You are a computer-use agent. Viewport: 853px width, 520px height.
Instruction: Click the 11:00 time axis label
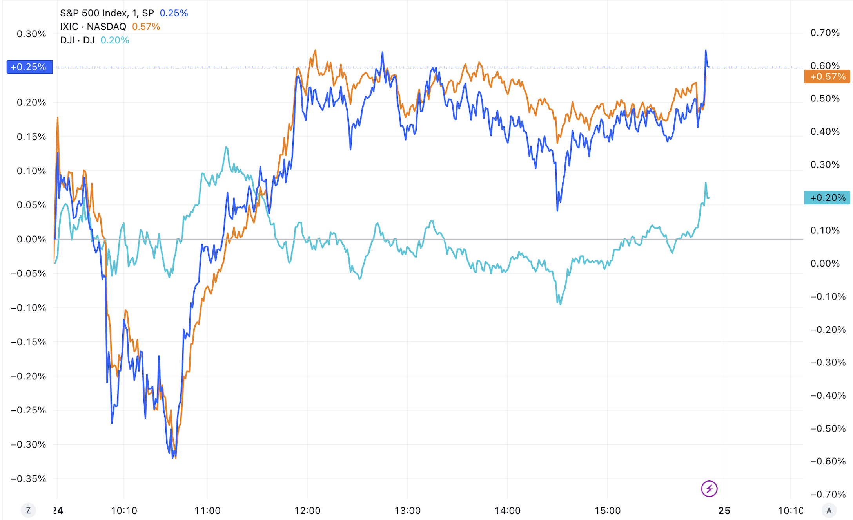pyautogui.click(x=207, y=511)
